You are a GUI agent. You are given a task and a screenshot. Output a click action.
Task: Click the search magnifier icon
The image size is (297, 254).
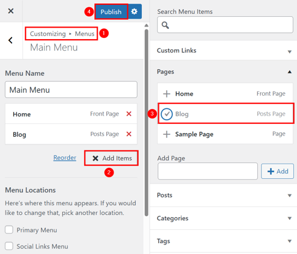click(165, 25)
